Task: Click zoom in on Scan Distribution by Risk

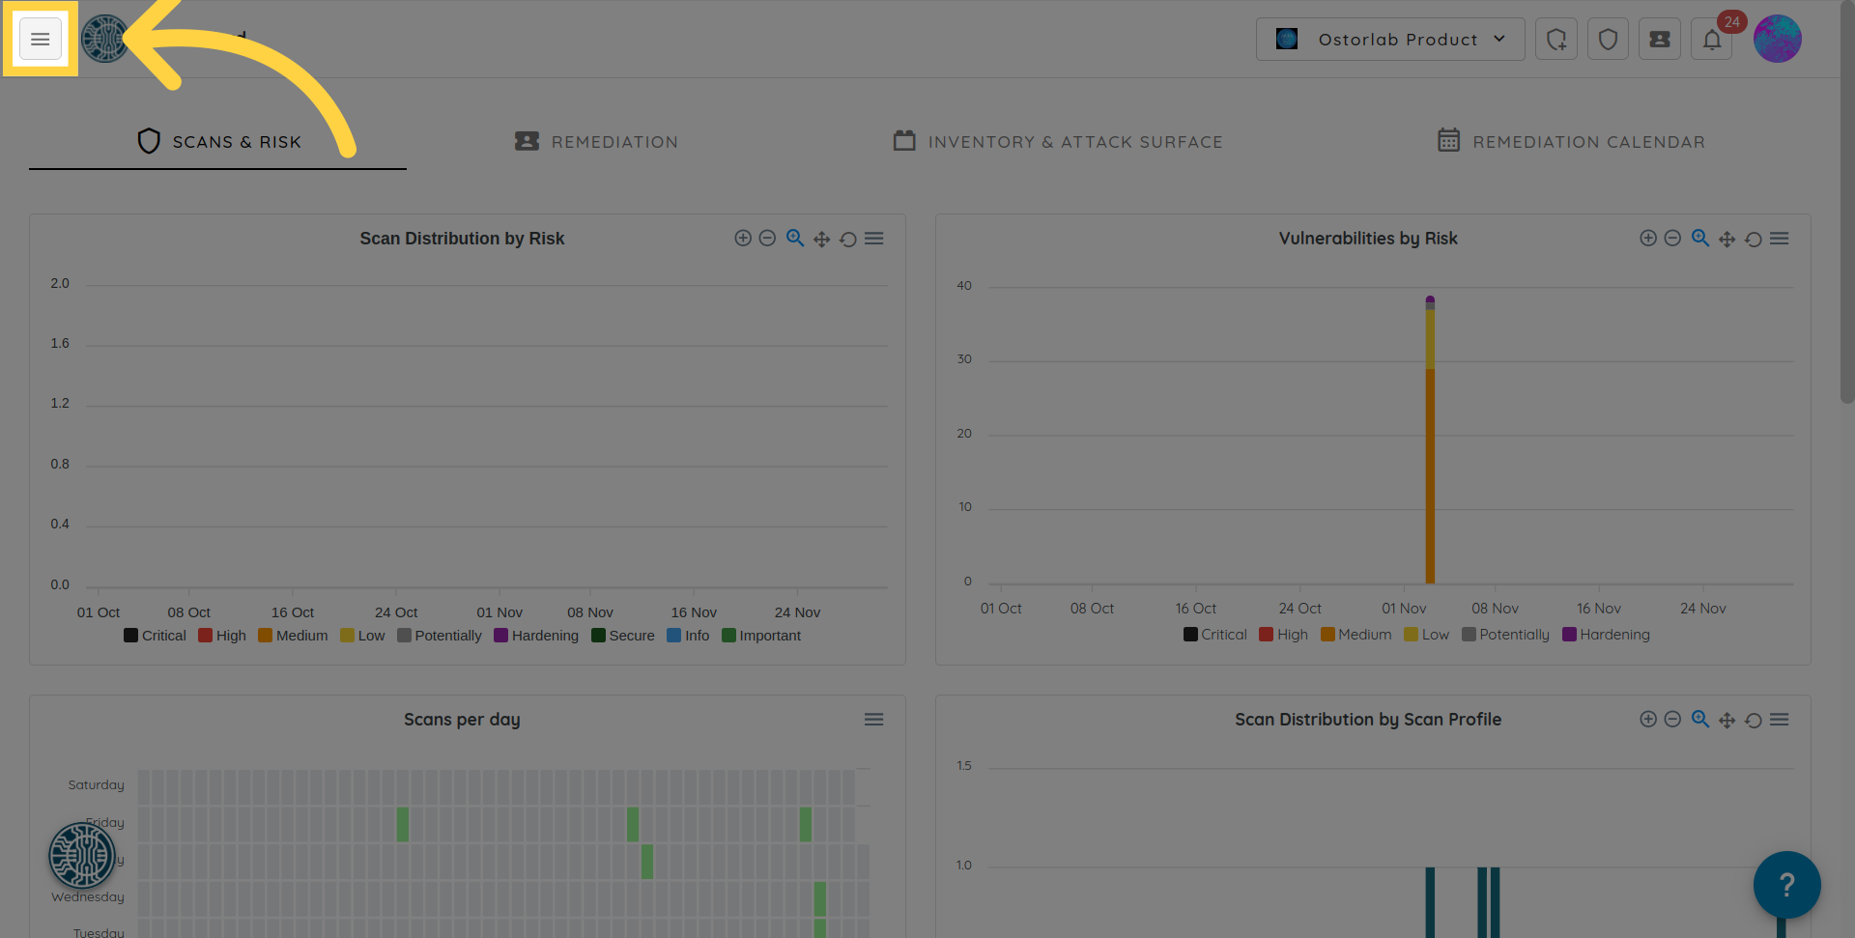Action: [742, 239]
